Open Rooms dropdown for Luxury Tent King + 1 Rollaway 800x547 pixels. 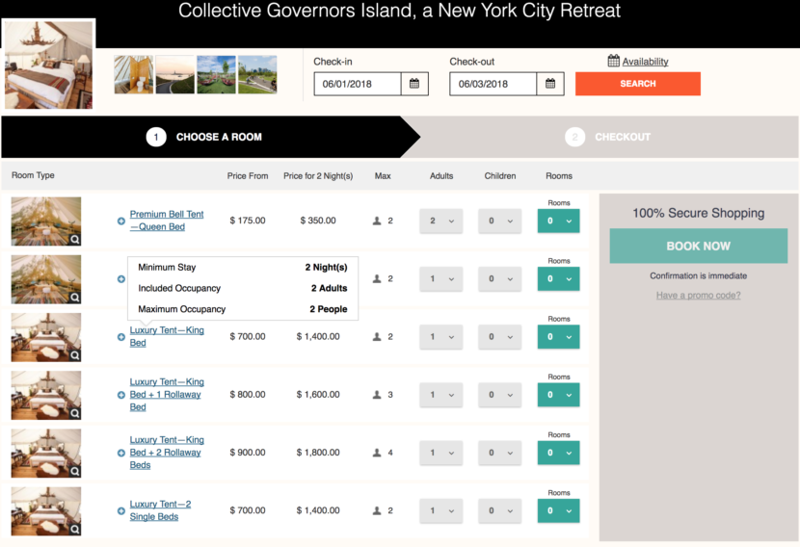click(x=558, y=395)
